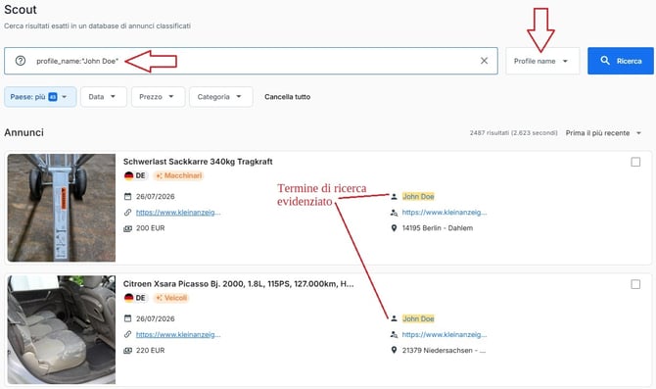Click the calendar icon in the Sackkarre listing
The image size is (656, 389).
128,196
